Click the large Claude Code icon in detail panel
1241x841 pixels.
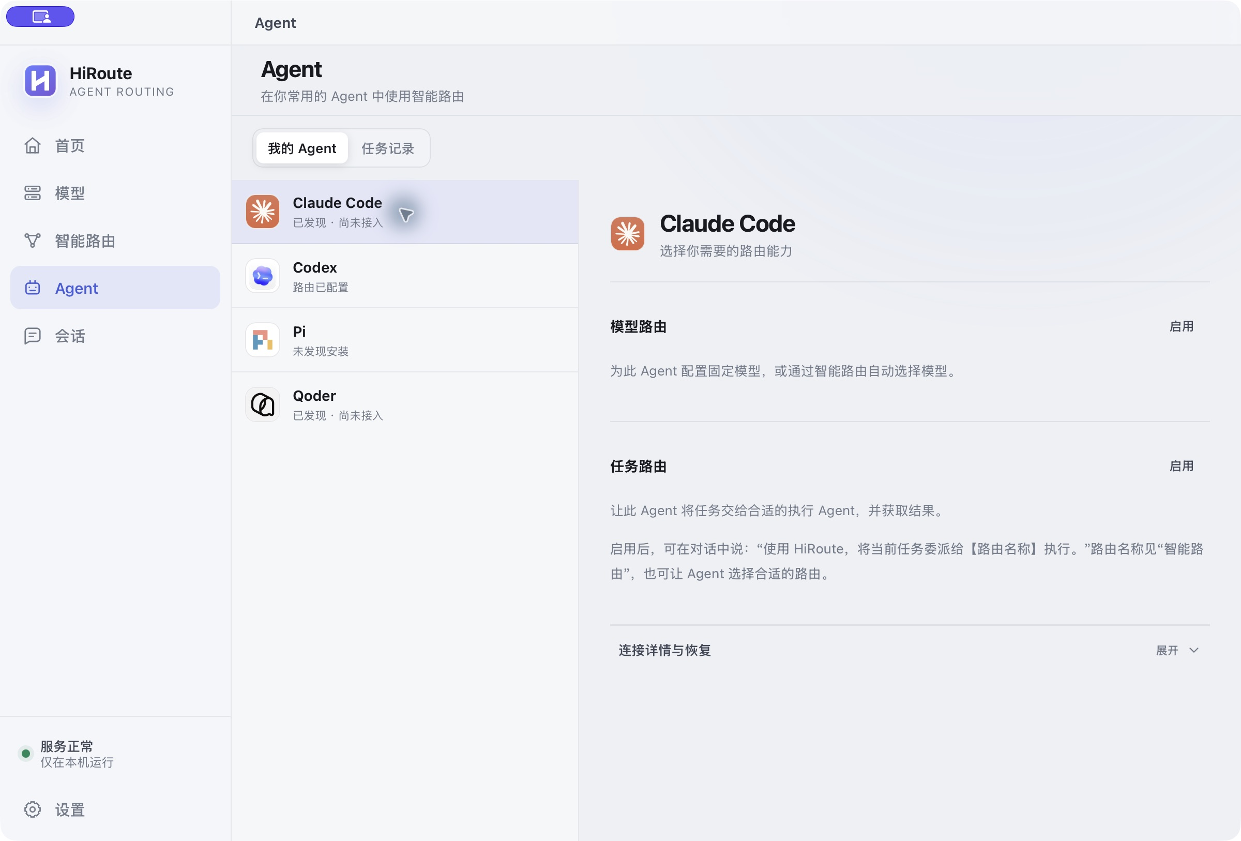click(627, 233)
